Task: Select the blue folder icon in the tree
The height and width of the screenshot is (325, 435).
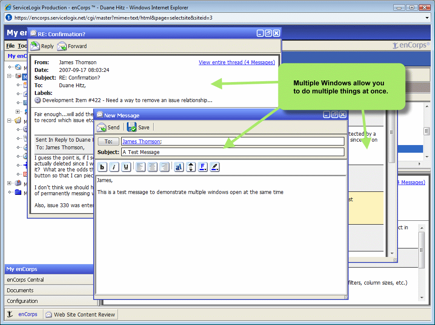Action: [x=18, y=192]
